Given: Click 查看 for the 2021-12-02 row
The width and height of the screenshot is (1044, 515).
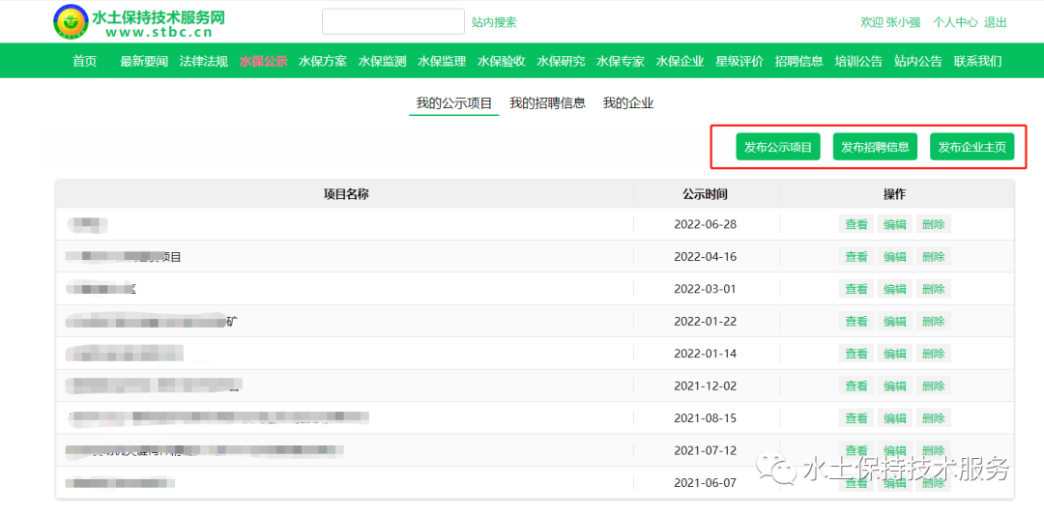Looking at the screenshot, I should (856, 386).
